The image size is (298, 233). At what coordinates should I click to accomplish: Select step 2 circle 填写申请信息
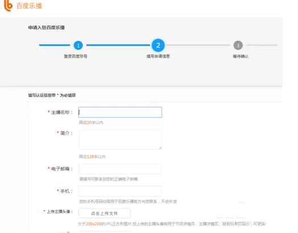click(x=158, y=45)
